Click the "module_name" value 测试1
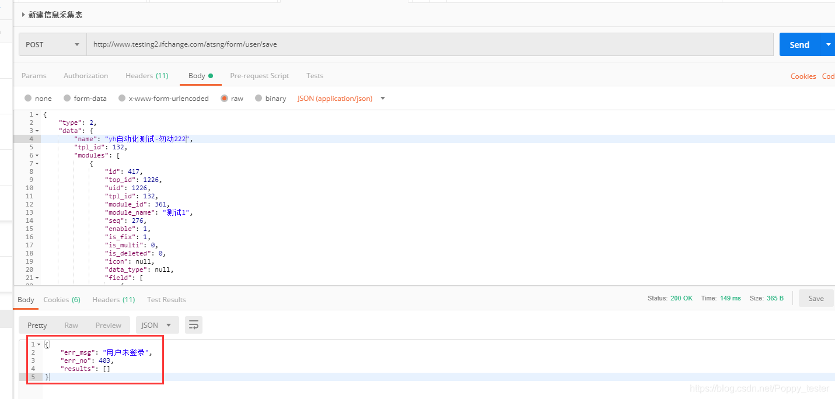The width and height of the screenshot is (835, 399). coord(176,213)
